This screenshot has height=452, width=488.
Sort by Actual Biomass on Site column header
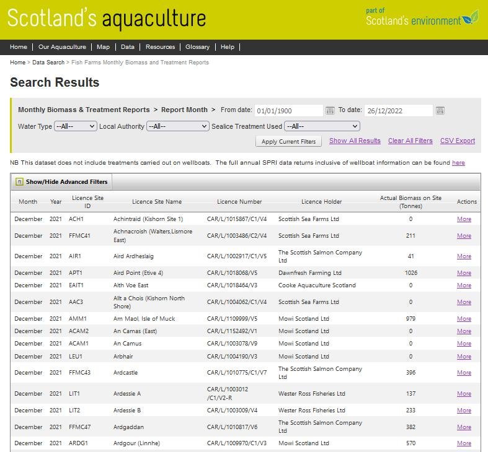tap(410, 202)
